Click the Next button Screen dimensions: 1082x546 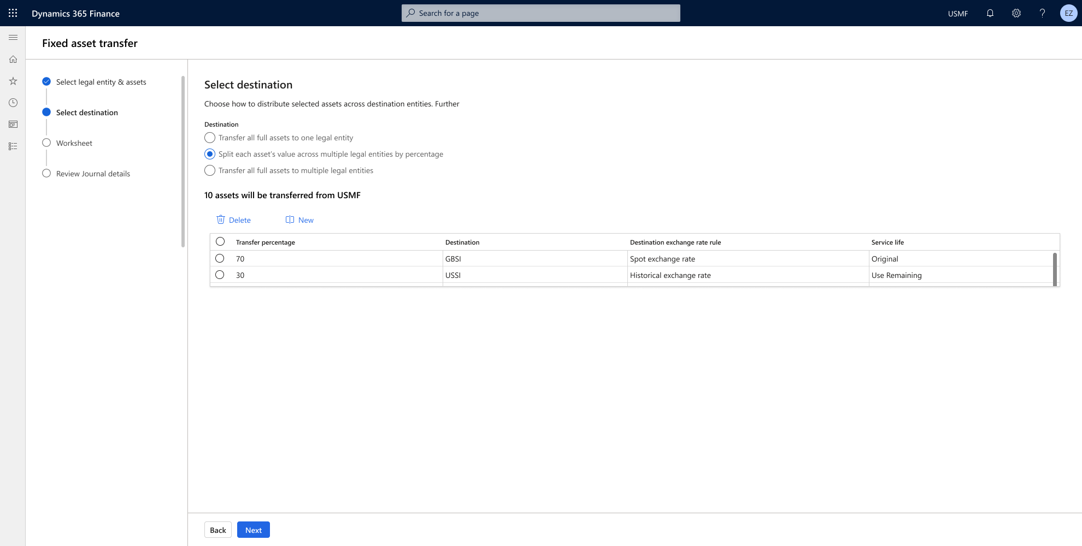[x=253, y=529]
